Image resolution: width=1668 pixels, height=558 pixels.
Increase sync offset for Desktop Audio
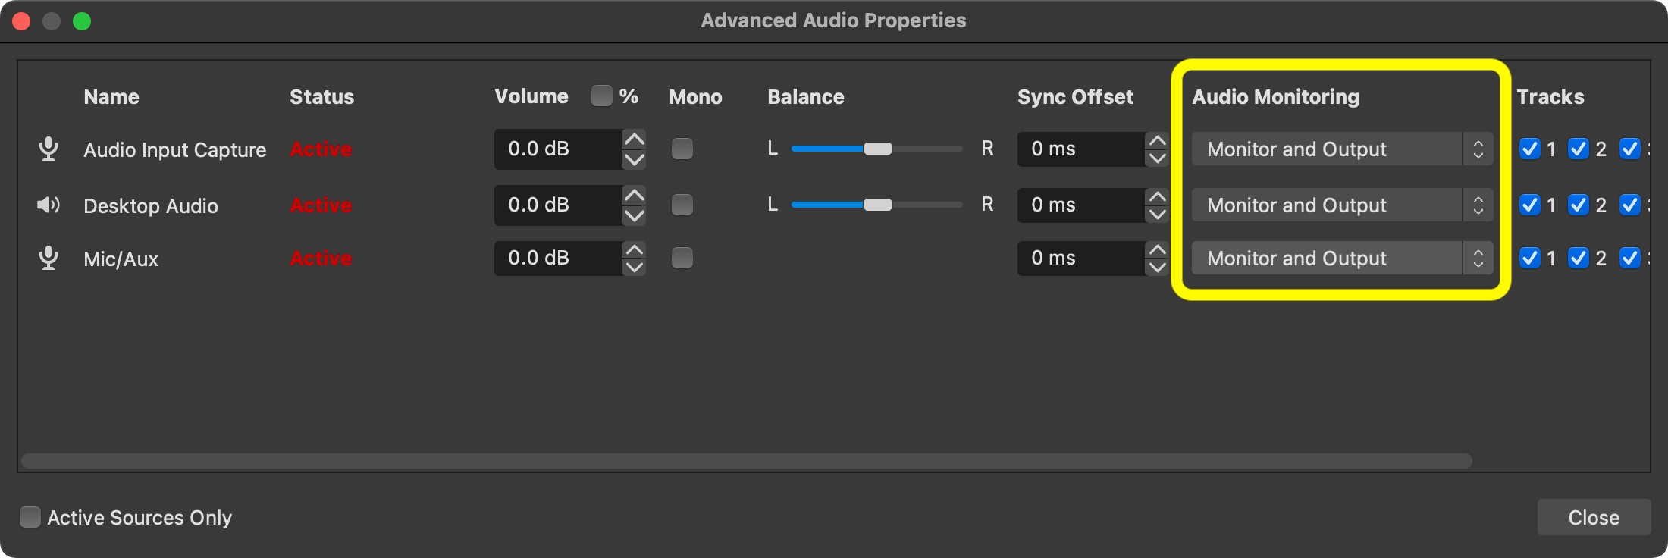[x=1157, y=196]
